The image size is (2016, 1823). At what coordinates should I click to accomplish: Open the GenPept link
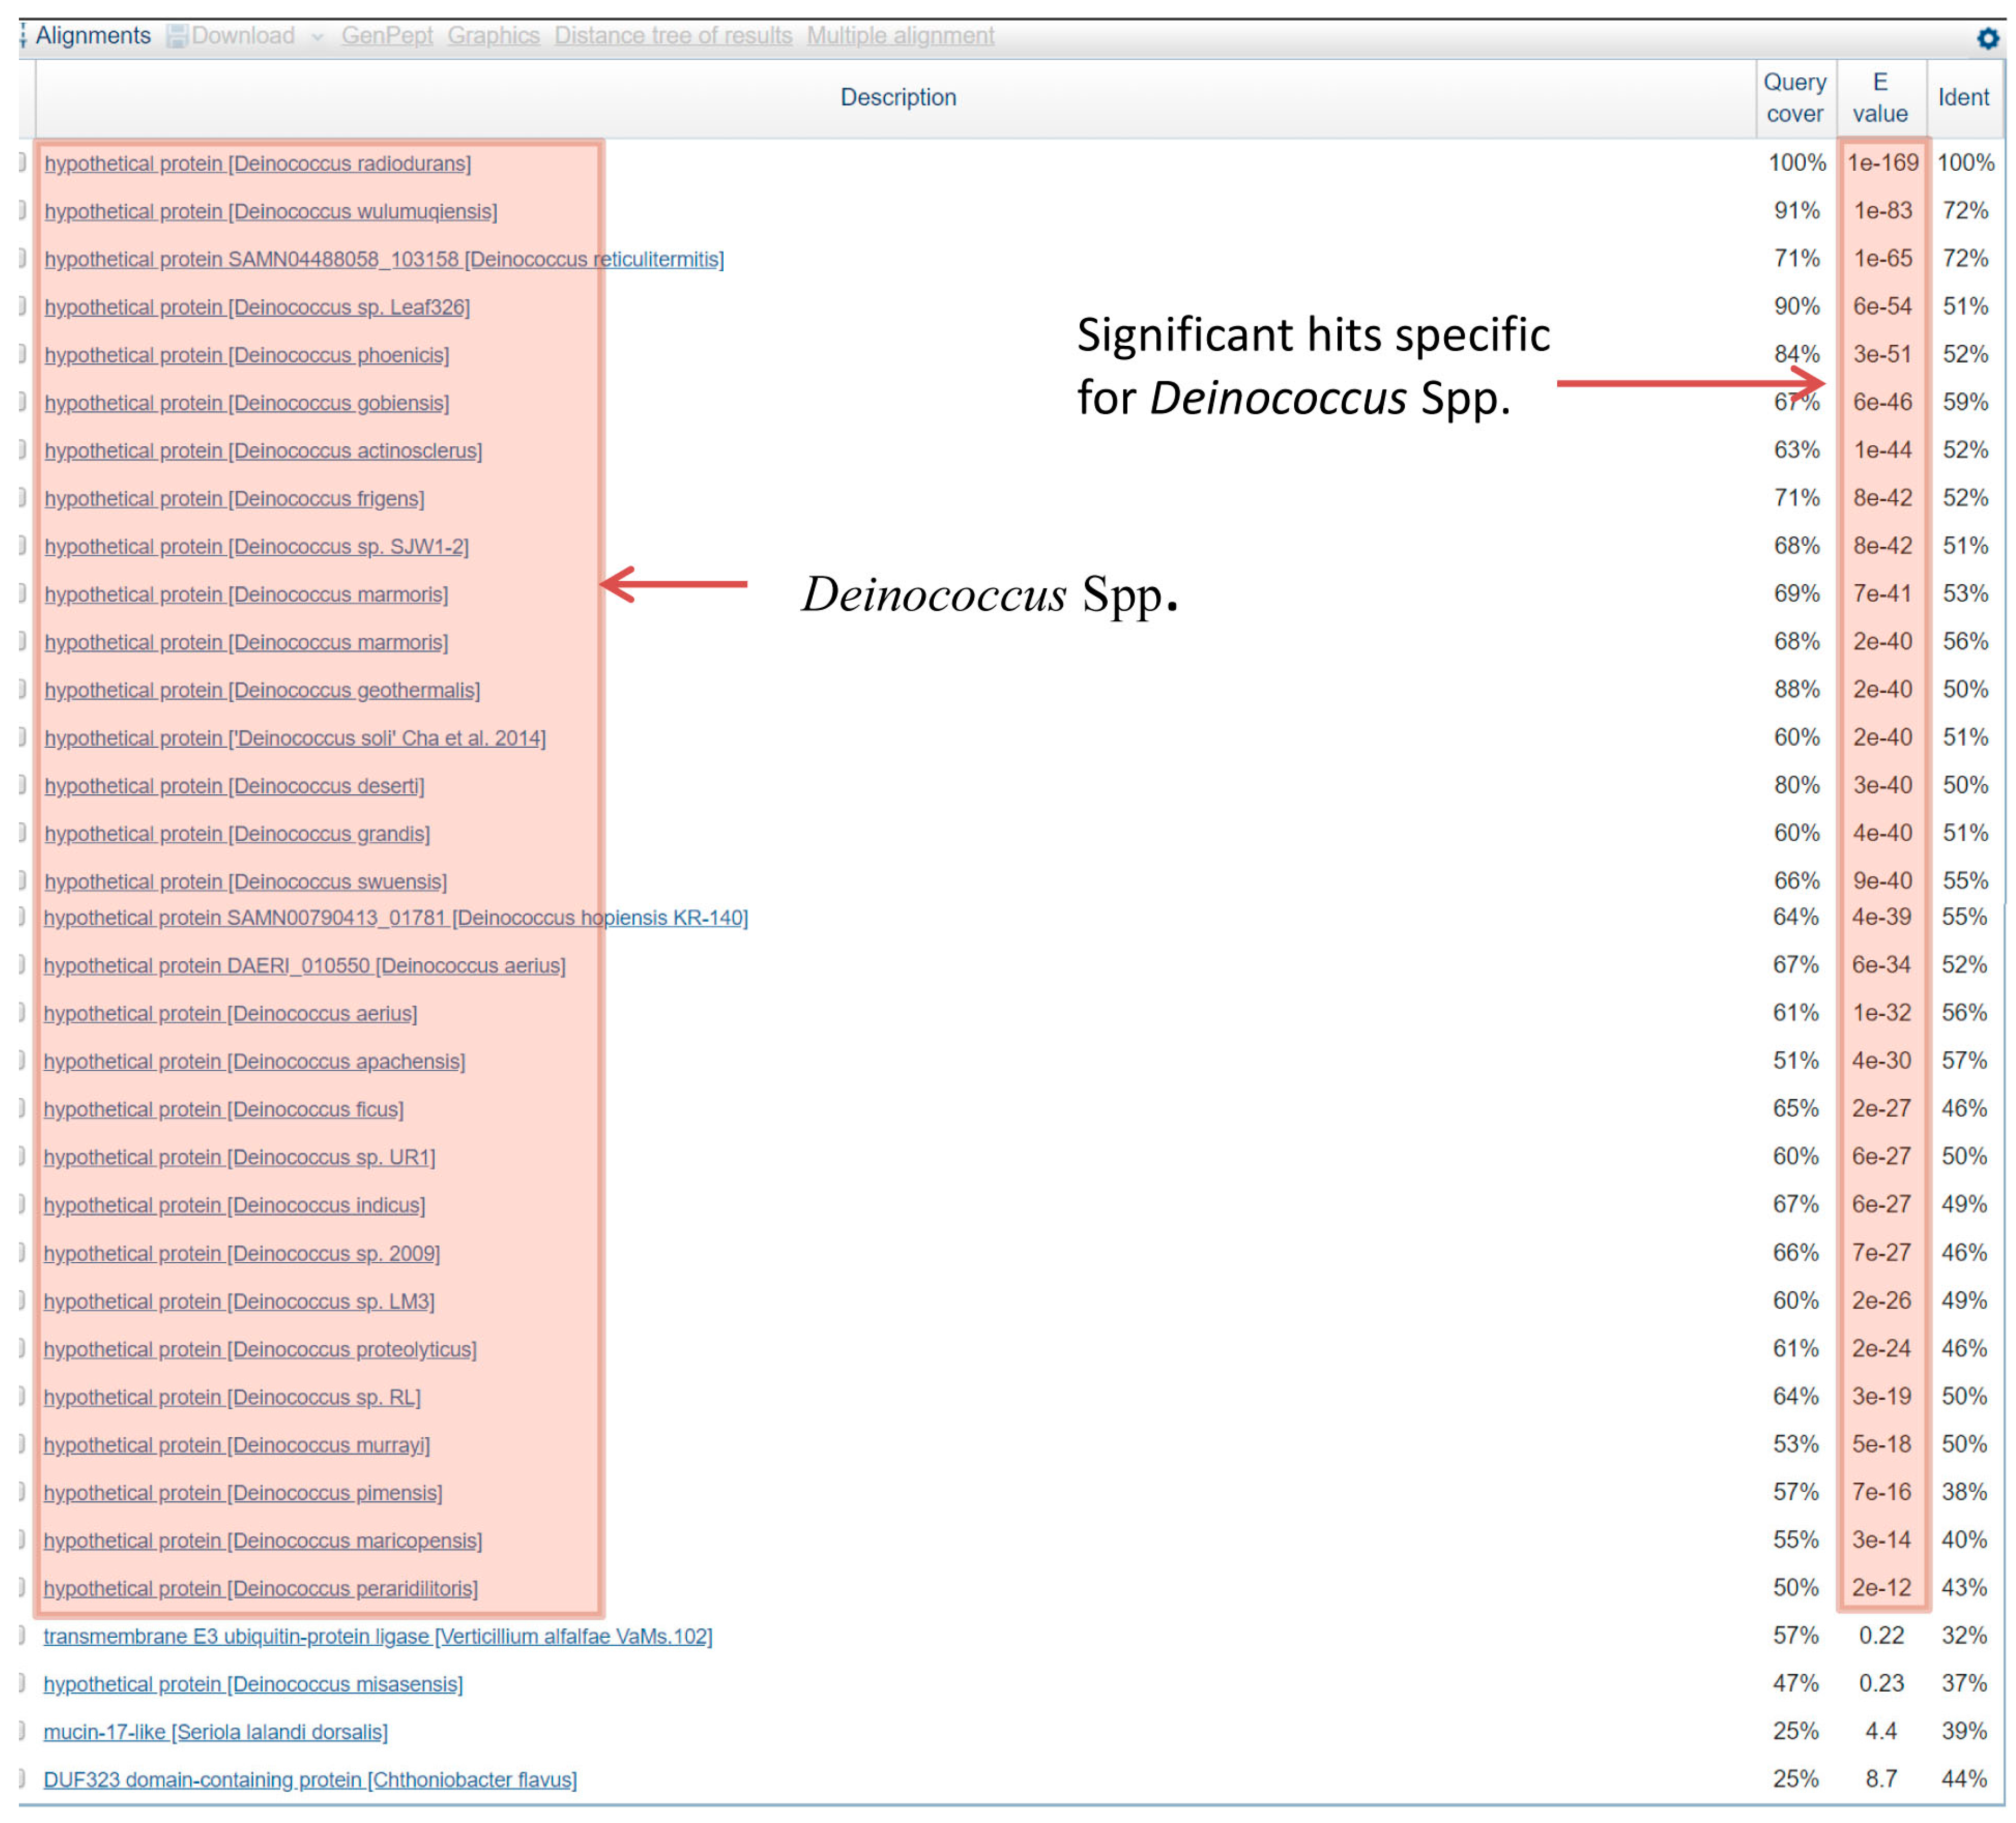[x=387, y=36]
